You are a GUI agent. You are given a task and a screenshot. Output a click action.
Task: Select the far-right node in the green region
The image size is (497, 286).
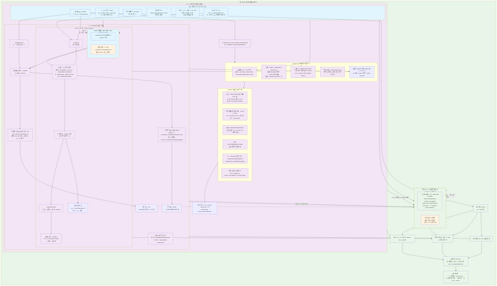point(481,208)
